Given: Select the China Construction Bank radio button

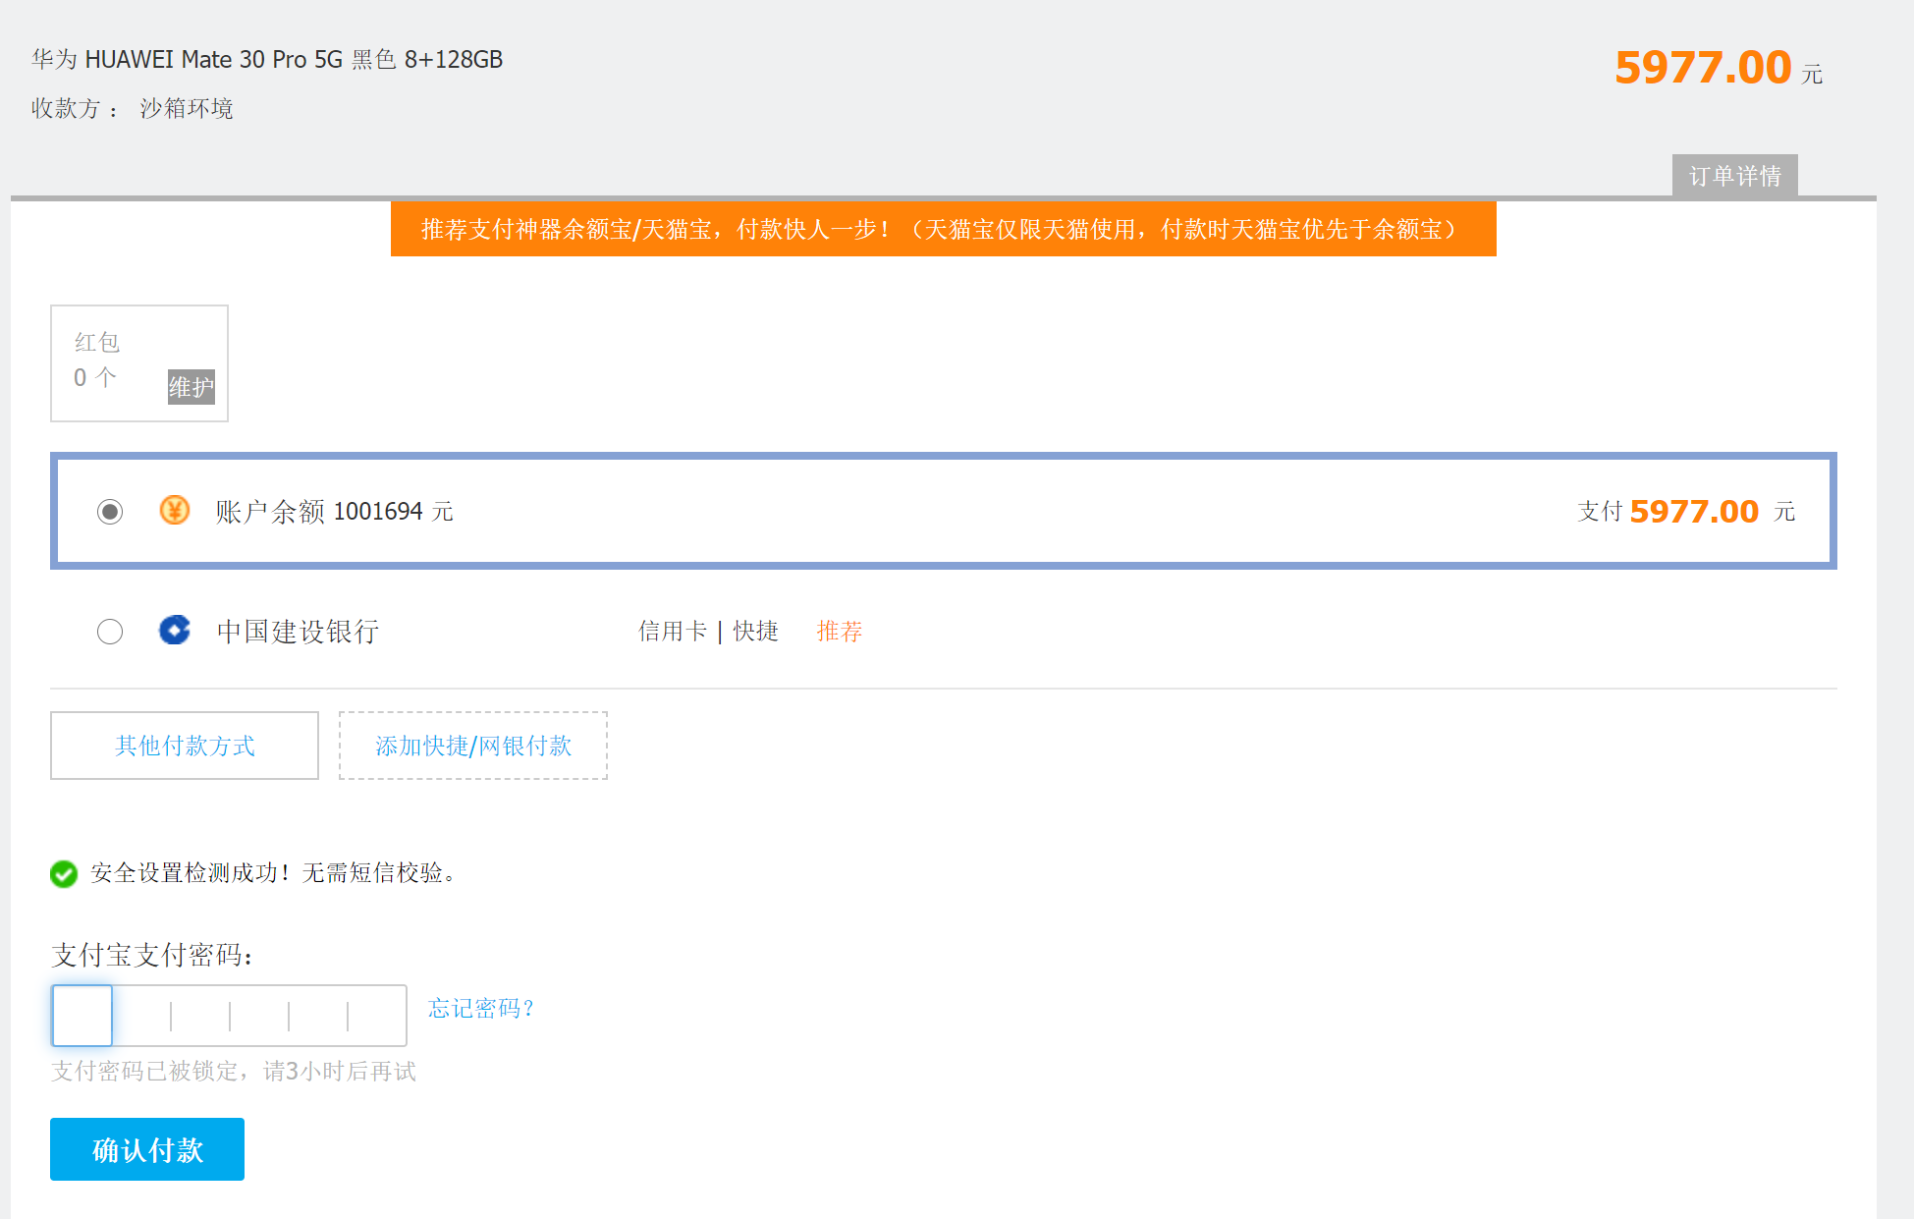Looking at the screenshot, I should tap(110, 631).
